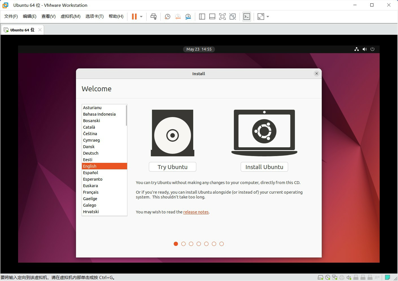
Task: Enter full screen mode icon
Action: coord(222,17)
